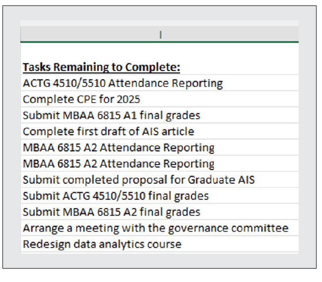
Task: Select the first MBAA 6815 A2 Attendance Reporting cell
Action: pos(119,147)
